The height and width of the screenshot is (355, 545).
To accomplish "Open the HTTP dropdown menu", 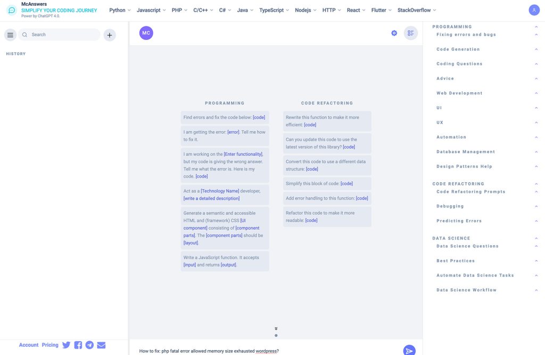I will click(x=332, y=10).
